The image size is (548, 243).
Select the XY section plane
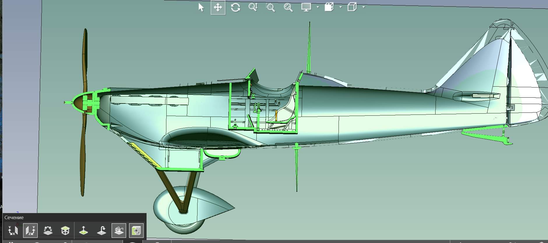coord(13,231)
